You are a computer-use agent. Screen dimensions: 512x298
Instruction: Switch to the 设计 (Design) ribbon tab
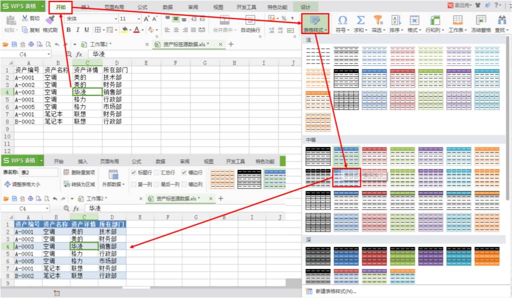tap(305, 7)
